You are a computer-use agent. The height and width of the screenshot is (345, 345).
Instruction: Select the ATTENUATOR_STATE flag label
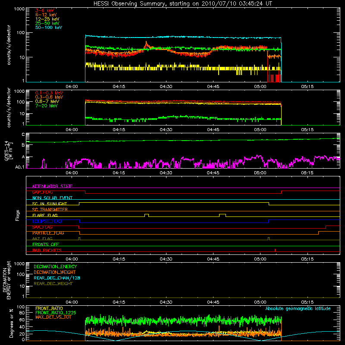coord(52,186)
